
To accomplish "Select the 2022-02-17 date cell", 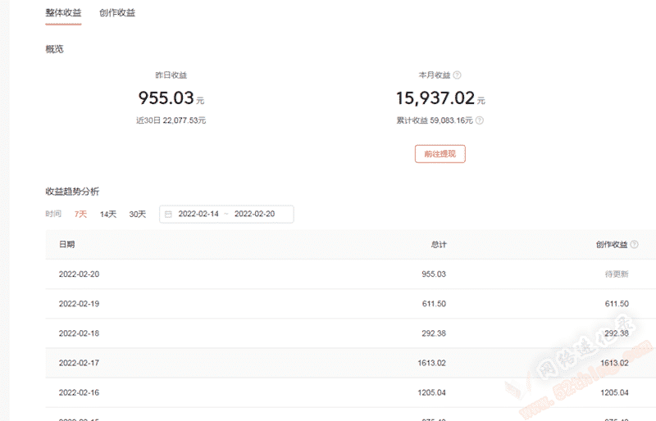I will (x=79, y=364).
